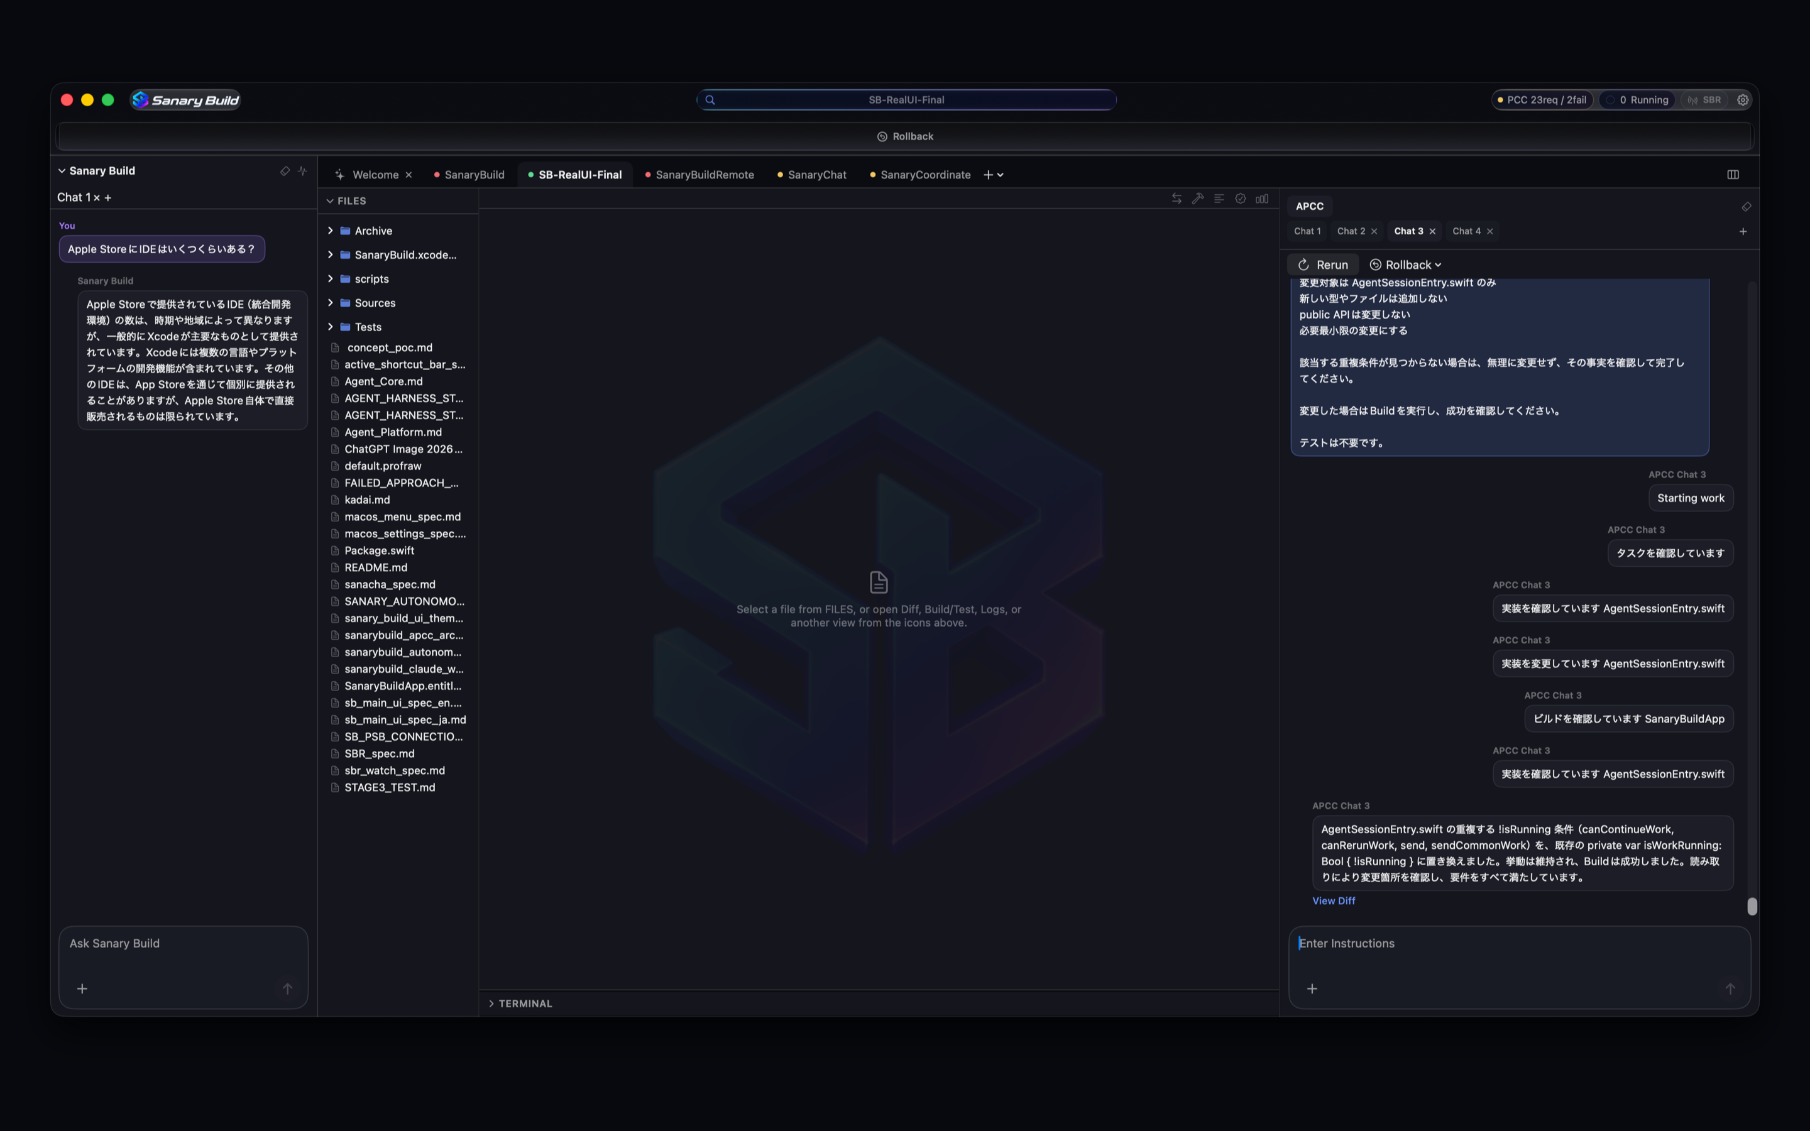
Task: Close the Chat 4 tab
Action: tap(1490, 231)
